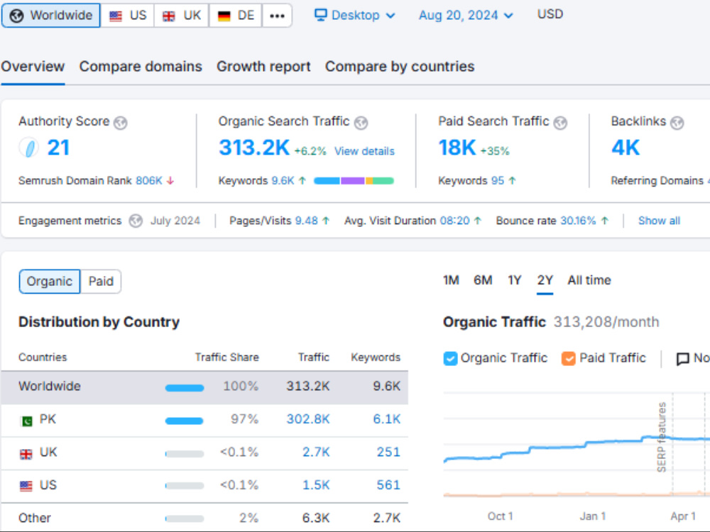Click the keywords color distribution bar

354,181
